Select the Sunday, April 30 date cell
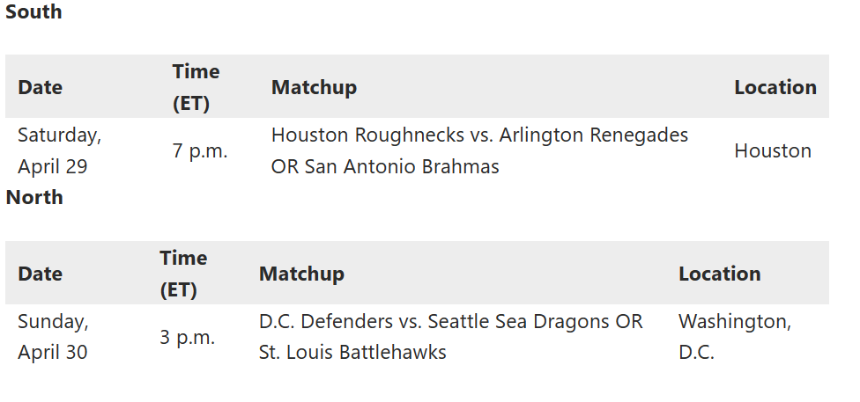 click(53, 337)
